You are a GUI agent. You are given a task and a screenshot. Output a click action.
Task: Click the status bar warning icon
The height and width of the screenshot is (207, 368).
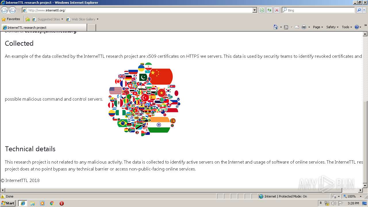tap(3, 196)
